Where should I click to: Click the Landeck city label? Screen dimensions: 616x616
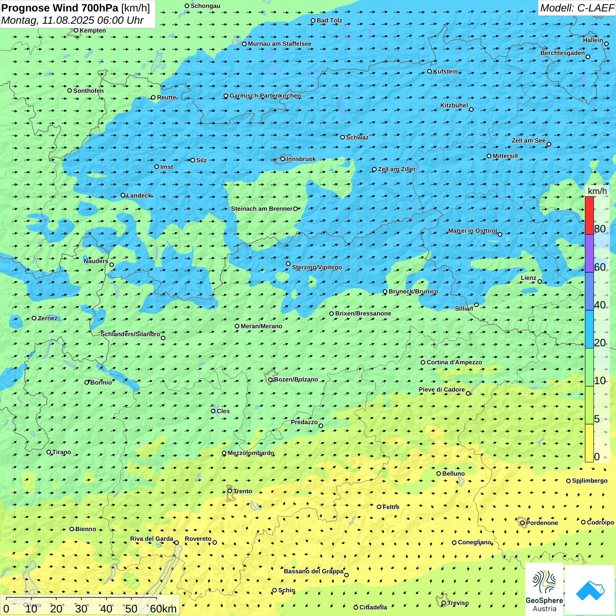139,195
